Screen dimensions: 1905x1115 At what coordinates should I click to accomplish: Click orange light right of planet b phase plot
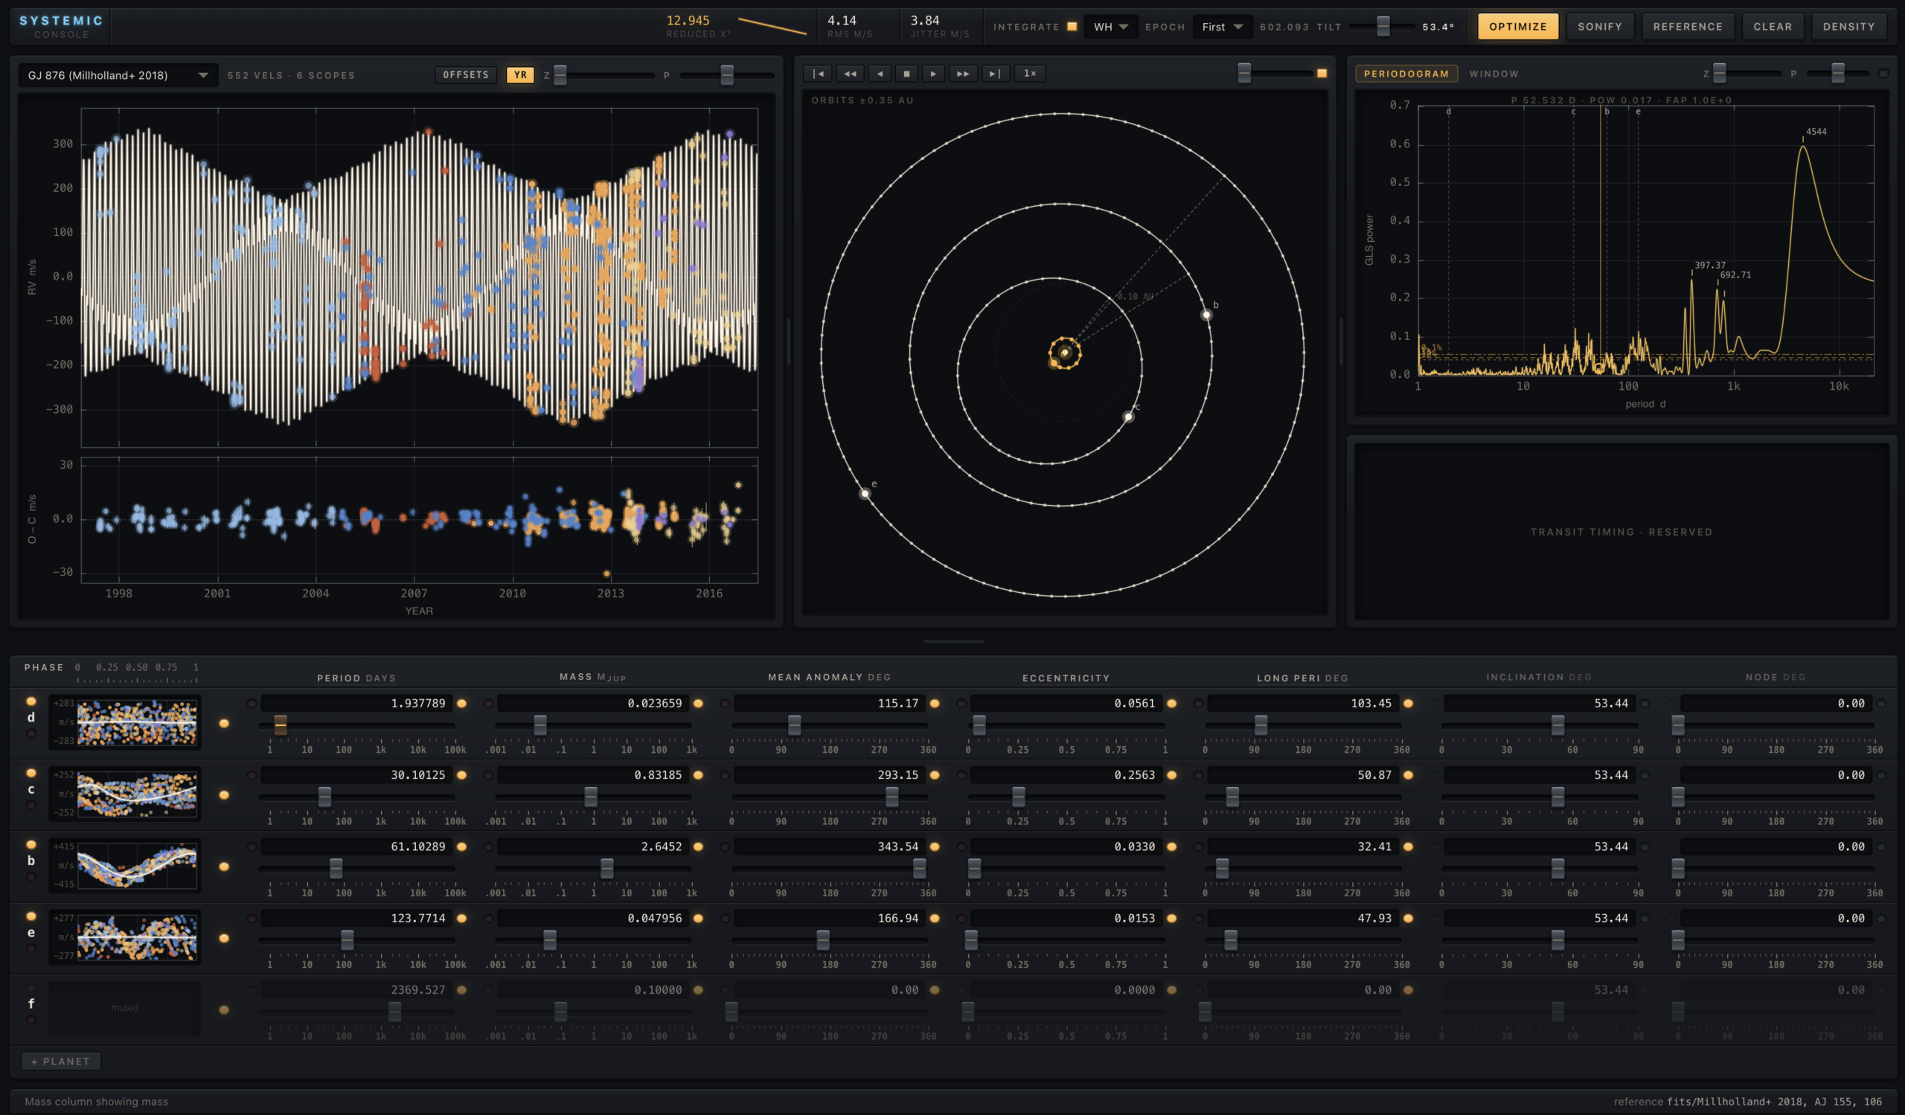[x=224, y=867]
